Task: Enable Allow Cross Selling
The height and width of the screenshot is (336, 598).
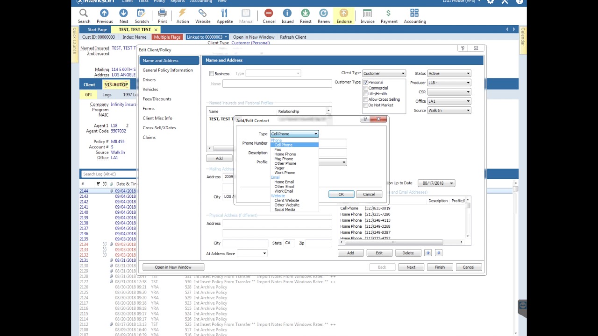Action: (366, 99)
